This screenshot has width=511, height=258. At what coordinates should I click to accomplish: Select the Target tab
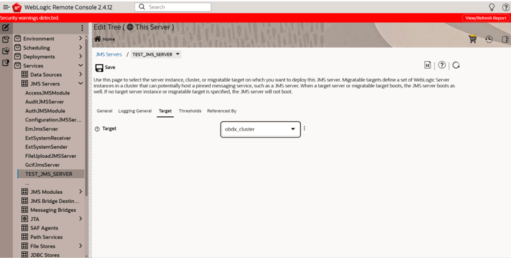click(165, 111)
